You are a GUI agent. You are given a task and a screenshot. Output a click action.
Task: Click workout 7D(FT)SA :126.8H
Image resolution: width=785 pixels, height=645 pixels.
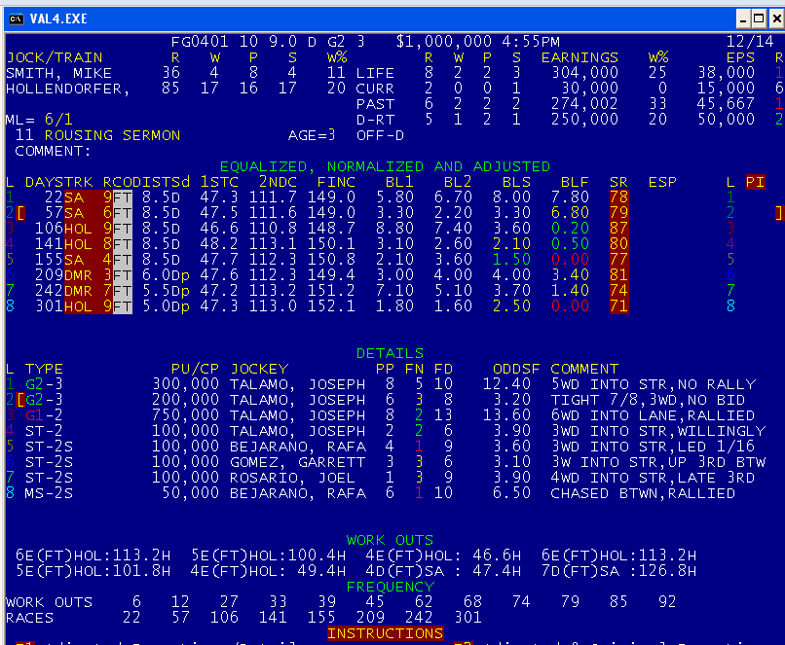[x=618, y=571]
